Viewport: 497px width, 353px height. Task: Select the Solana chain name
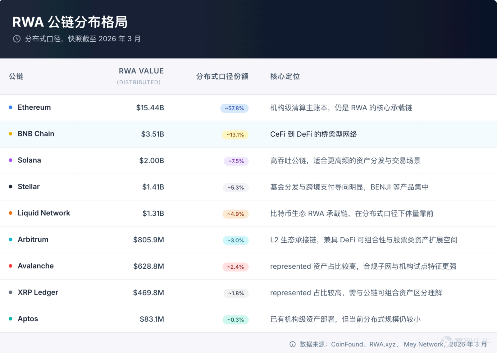(29, 160)
